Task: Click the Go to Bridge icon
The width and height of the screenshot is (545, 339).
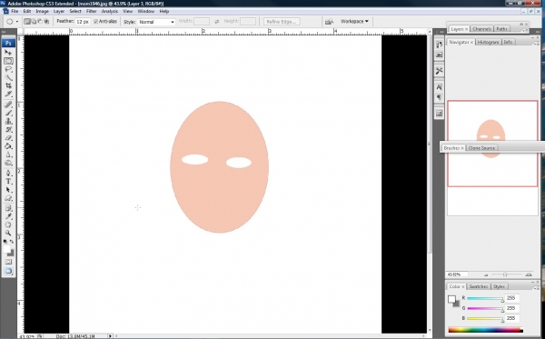Action: click(329, 22)
